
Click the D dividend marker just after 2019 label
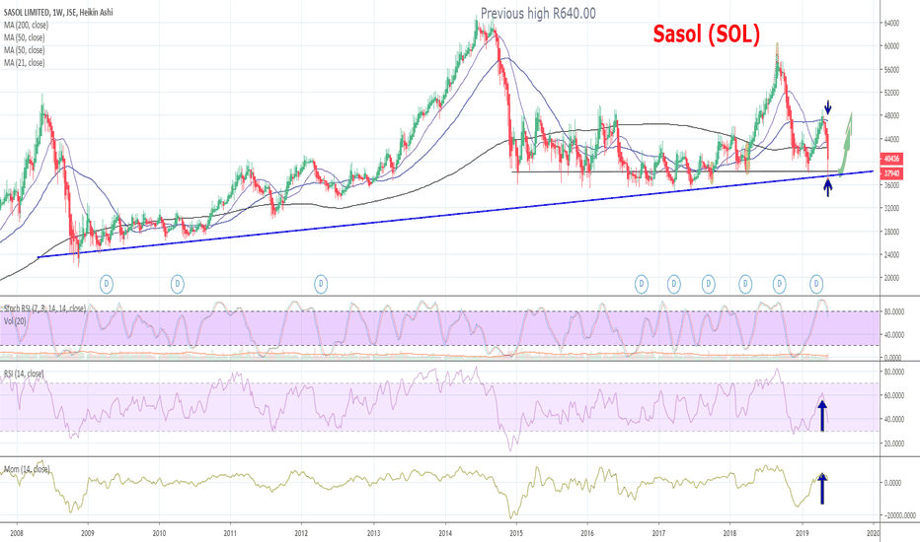[x=816, y=284]
